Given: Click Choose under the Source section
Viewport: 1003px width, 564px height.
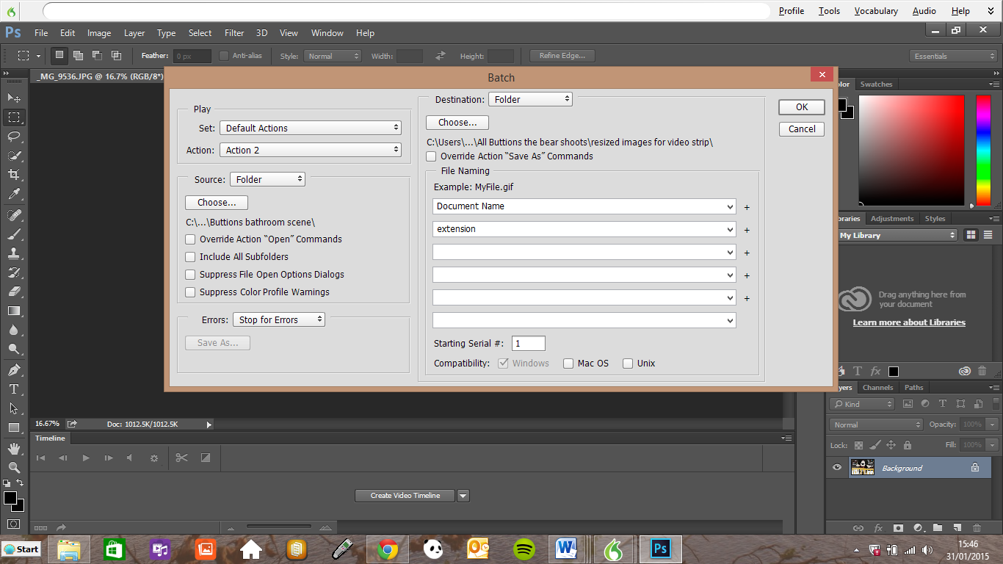Looking at the screenshot, I should pos(216,202).
